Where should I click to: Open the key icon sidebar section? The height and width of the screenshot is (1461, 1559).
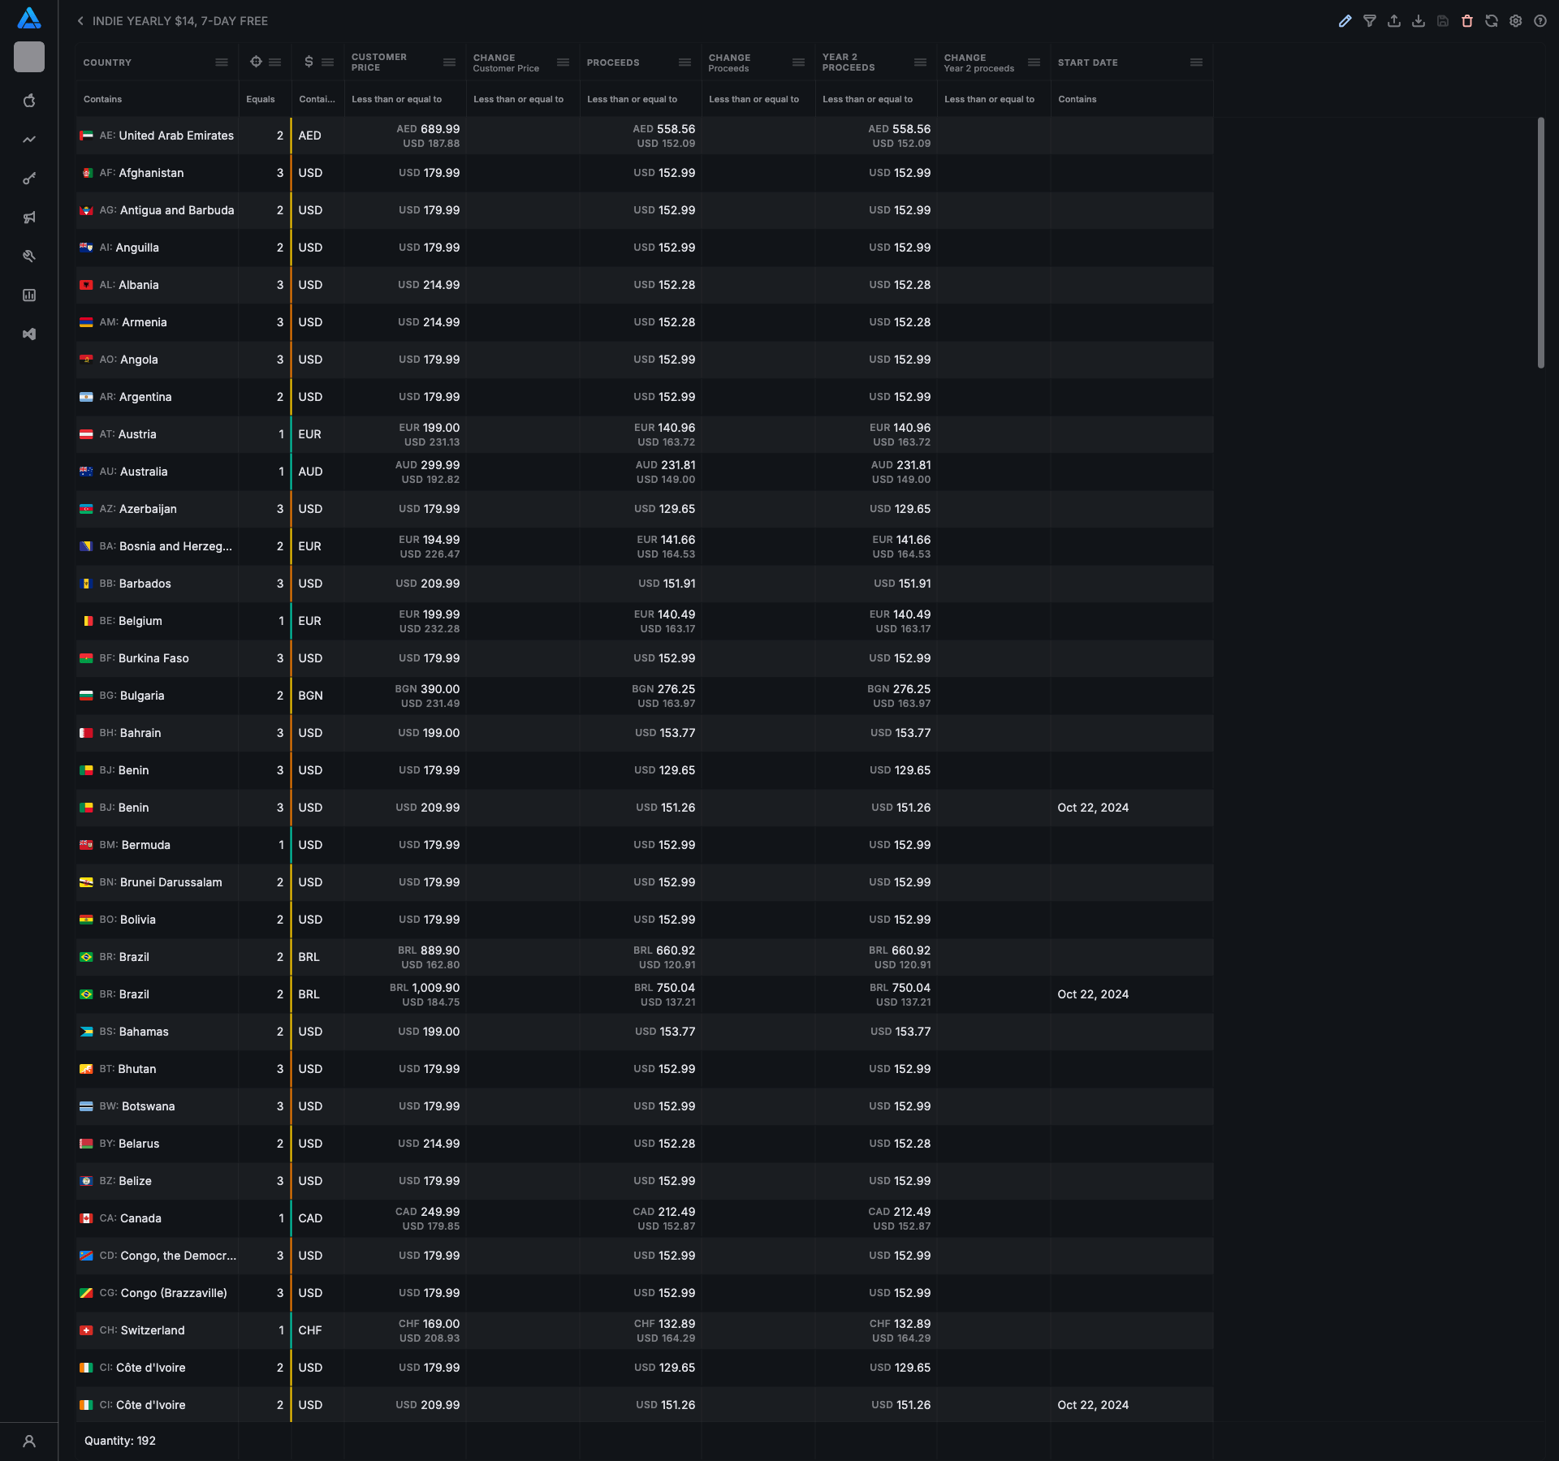point(29,179)
